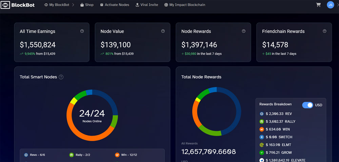
Task: Click the Win - 12/12 legend label
Action: click(x=129, y=155)
